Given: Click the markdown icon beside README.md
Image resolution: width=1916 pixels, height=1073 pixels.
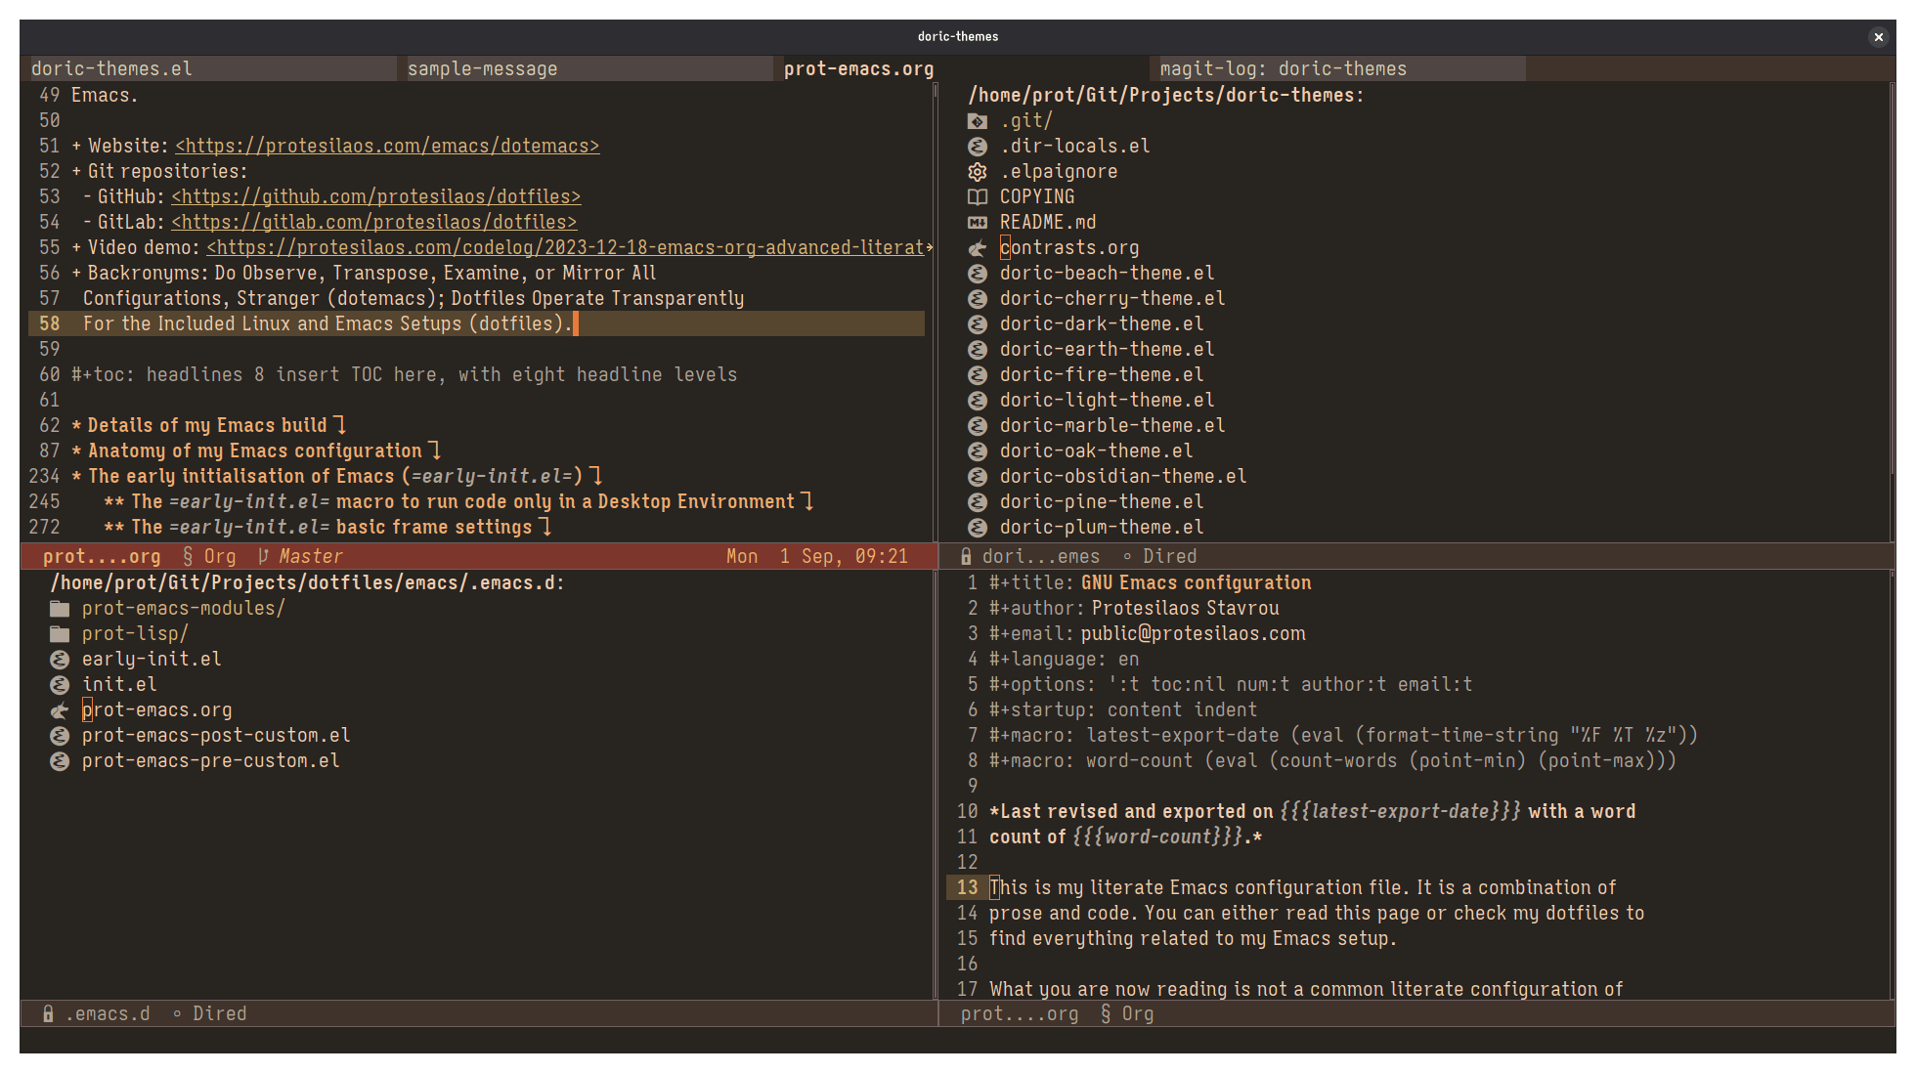Looking at the screenshot, I should pyautogui.click(x=977, y=223).
